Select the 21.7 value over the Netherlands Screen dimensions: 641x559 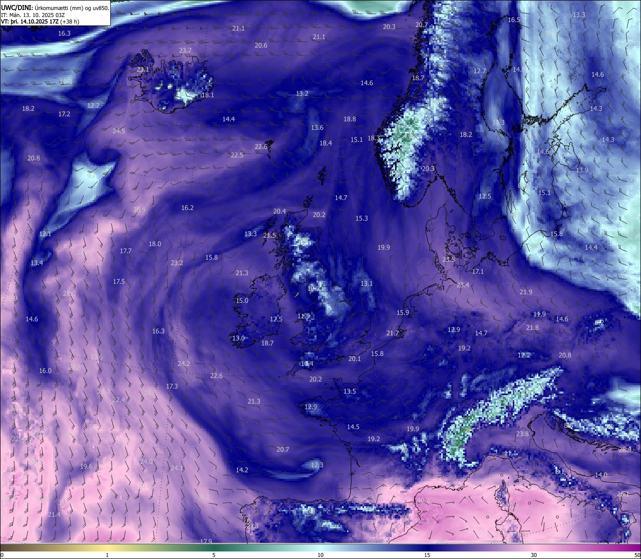tap(393, 333)
